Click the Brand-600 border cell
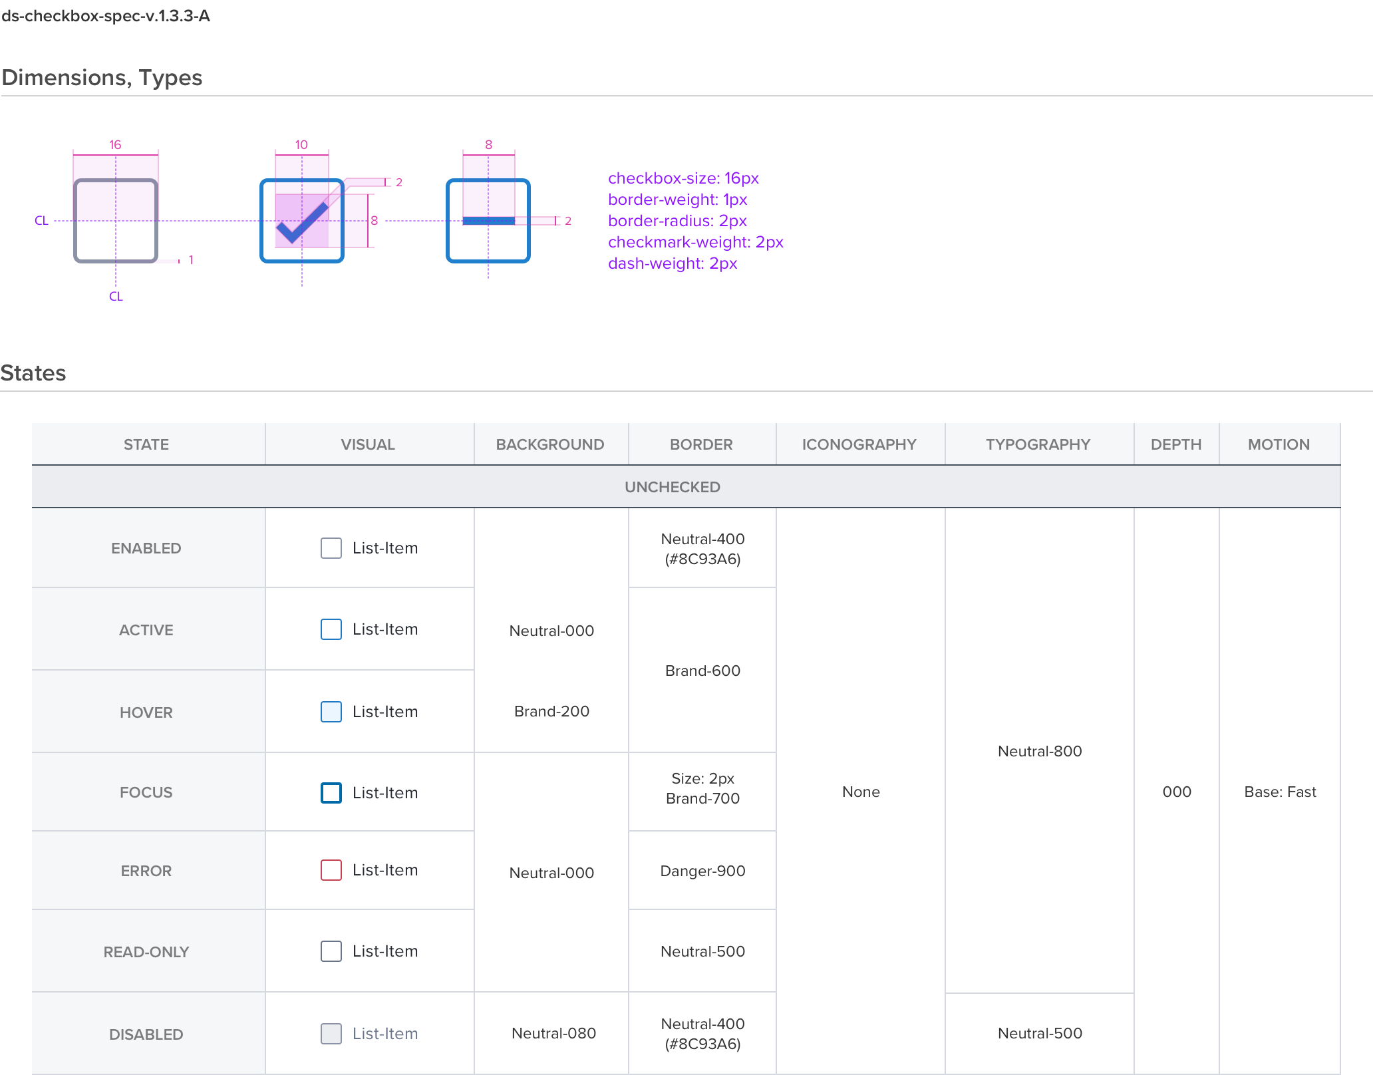 702,671
